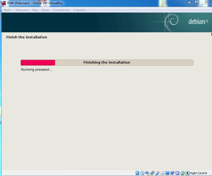
Task: Open the Устройства menu
Action: point(61,10)
